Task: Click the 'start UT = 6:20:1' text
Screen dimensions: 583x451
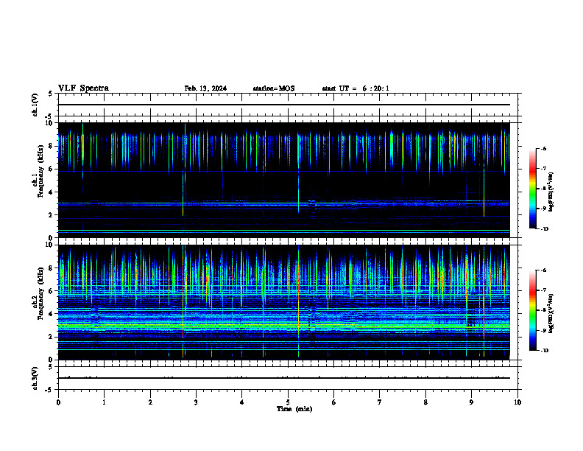Action: point(356,88)
